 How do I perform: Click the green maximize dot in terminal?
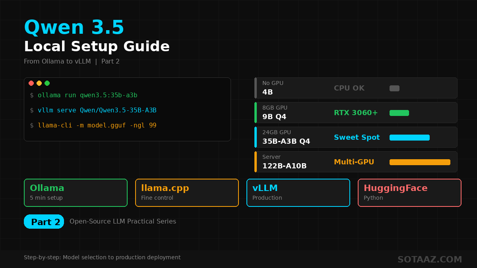tap(47, 83)
